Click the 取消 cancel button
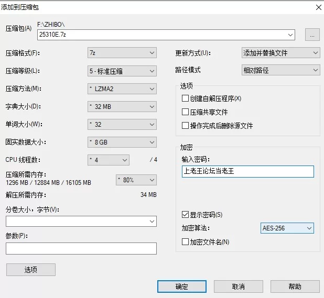This screenshot has height=298, width=324. [x=238, y=286]
